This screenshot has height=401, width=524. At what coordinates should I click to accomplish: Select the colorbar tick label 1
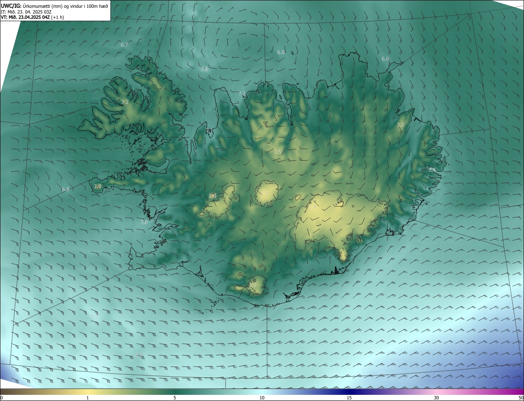pos(88,398)
